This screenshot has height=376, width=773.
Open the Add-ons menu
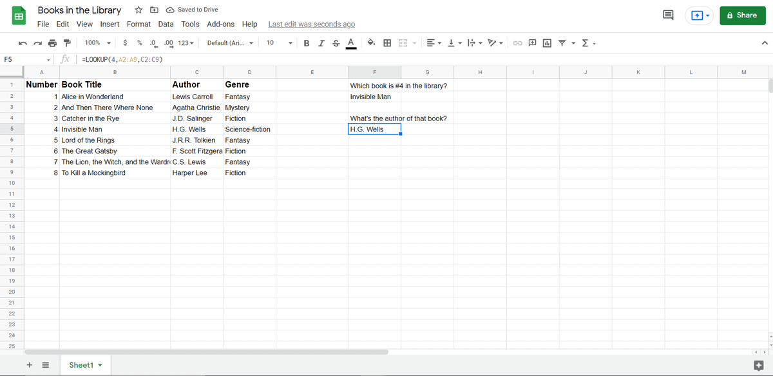tap(221, 24)
